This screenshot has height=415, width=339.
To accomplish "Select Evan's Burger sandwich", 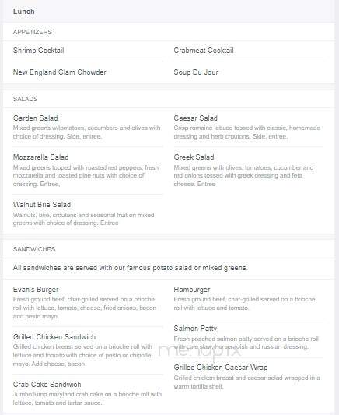I will 36,290.
